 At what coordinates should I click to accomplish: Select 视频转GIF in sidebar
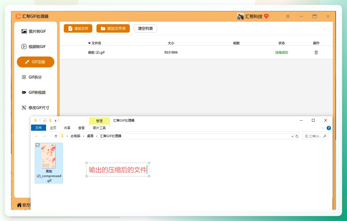[x=36, y=47]
